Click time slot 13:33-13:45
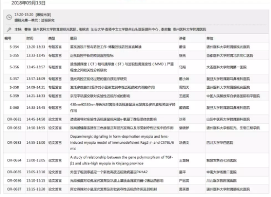The width and height of the screenshot is (271, 197). click(36, 55)
